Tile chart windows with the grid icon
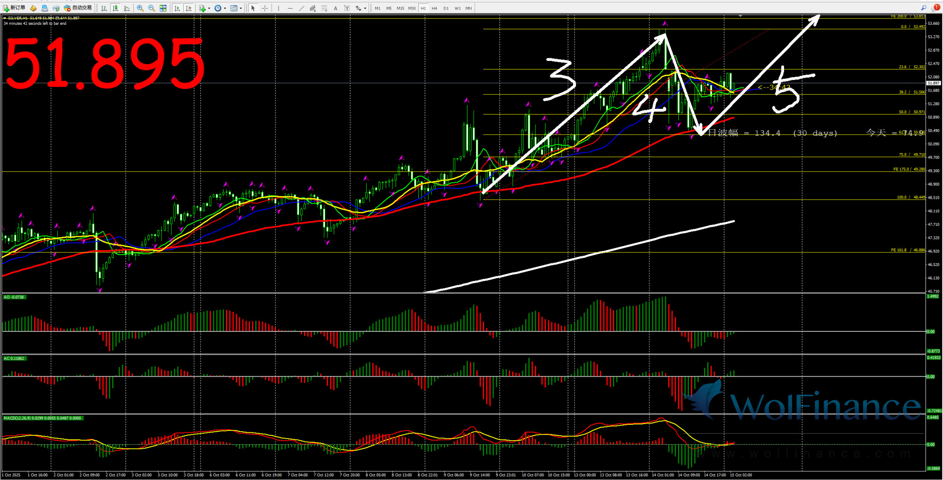Image resolution: width=943 pixels, height=480 pixels. [163, 8]
